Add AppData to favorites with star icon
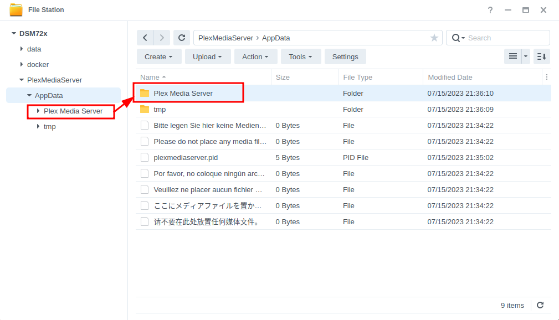The image size is (559, 320). coord(434,38)
